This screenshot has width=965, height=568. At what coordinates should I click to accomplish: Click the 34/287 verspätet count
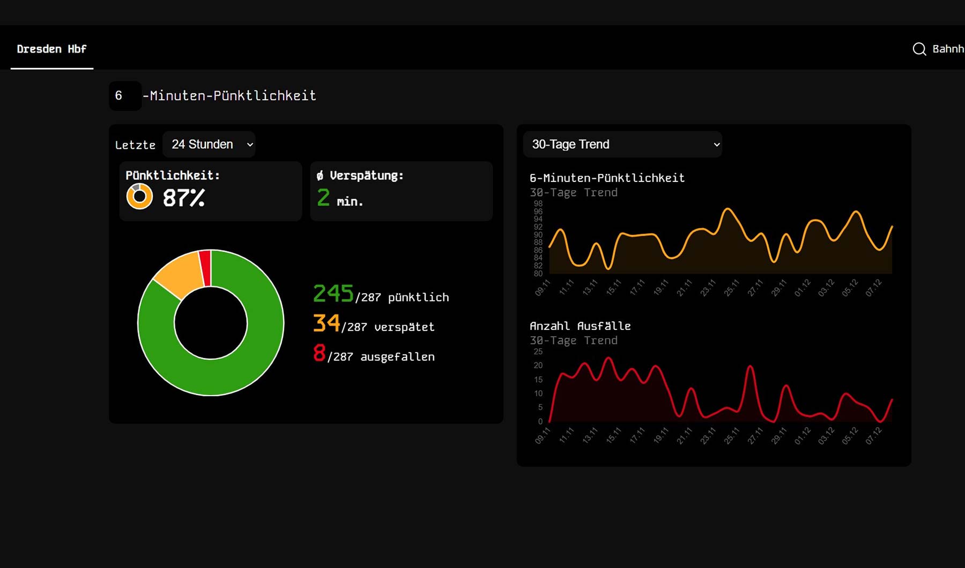click(374, 324)
